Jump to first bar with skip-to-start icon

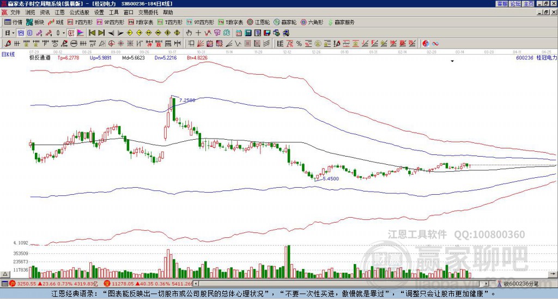92,33
